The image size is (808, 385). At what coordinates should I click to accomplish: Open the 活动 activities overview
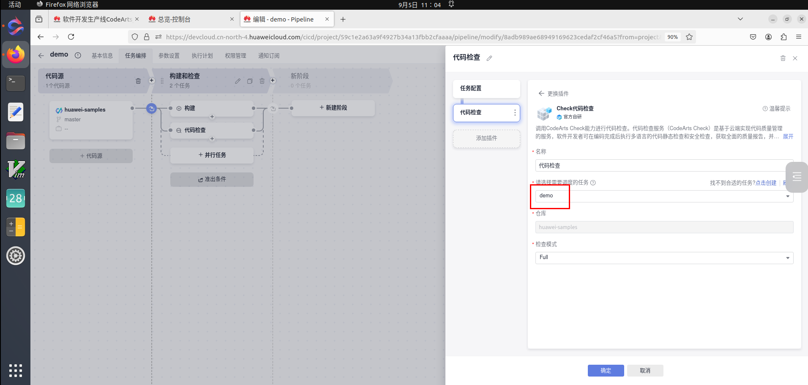pos(15,5)
